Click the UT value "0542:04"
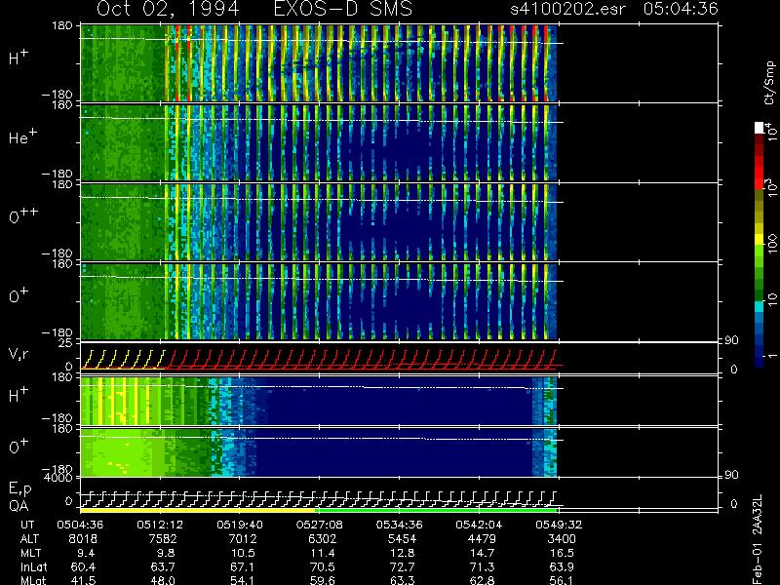The height and width of the screenshot is (585, 780). [x=479, y=525]
